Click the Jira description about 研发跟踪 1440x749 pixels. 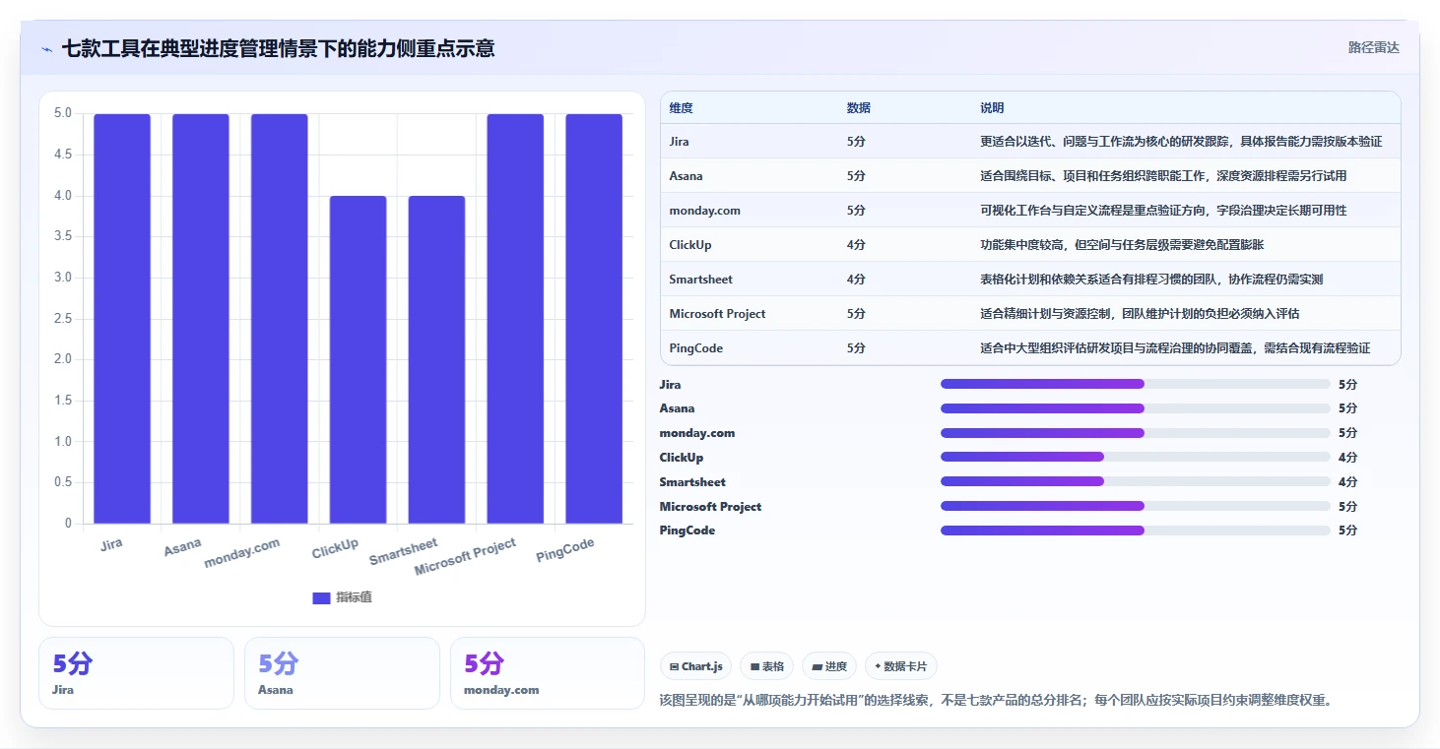click(1181, 142)
